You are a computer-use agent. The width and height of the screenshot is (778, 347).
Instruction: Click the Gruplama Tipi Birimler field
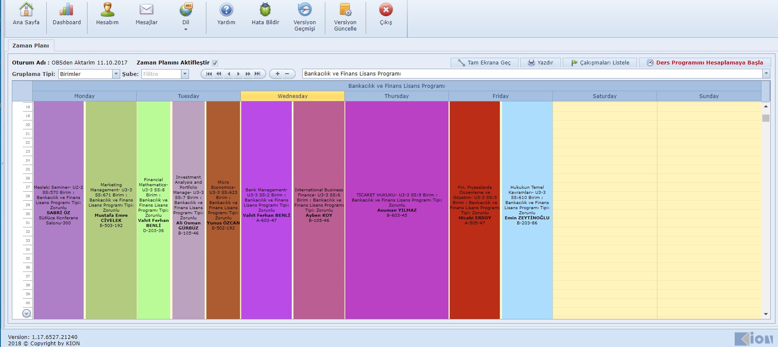click(85, 74)
